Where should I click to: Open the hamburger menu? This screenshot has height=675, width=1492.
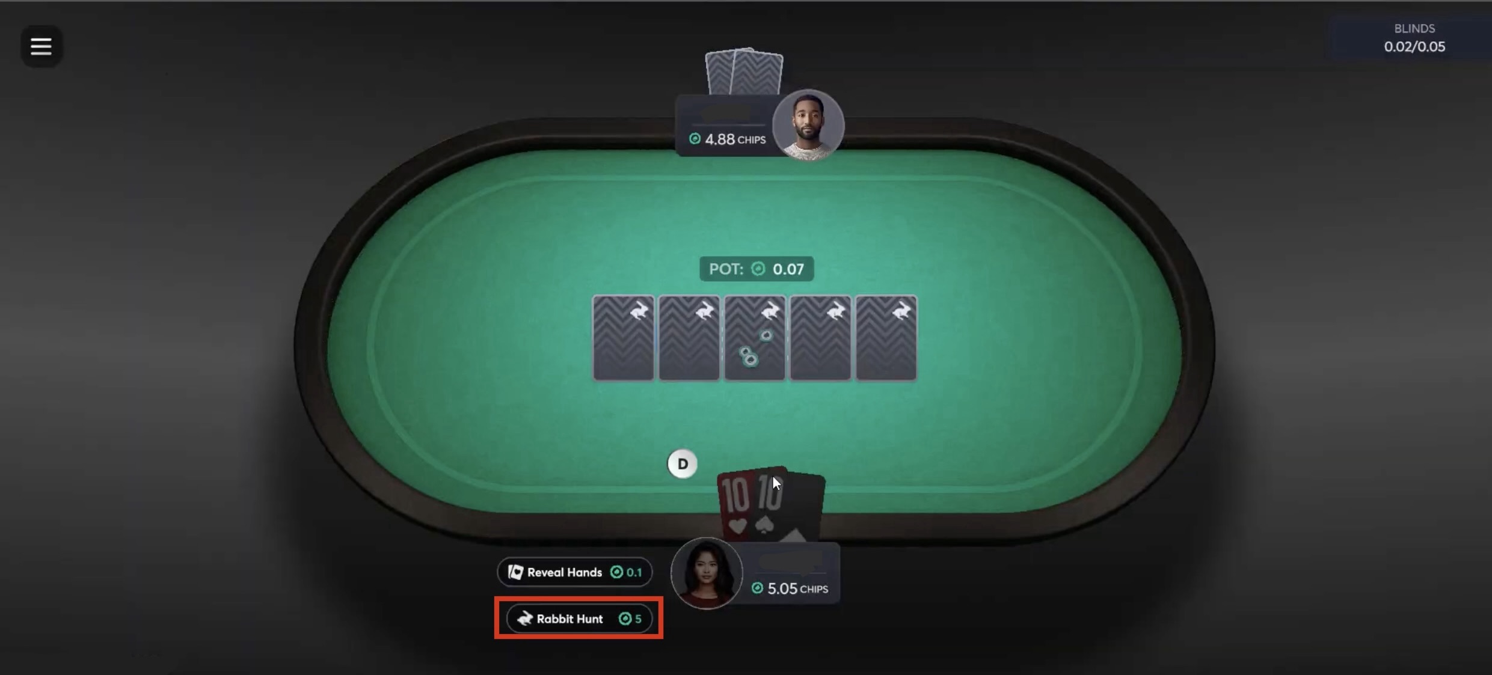coord(41,46)
